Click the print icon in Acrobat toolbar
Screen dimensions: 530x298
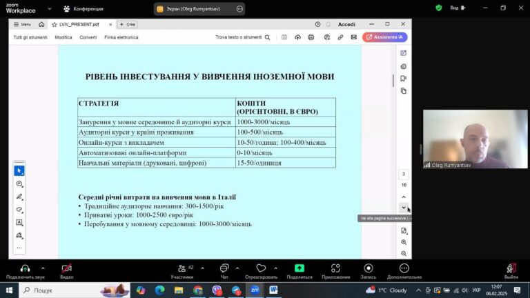point(311,37)
